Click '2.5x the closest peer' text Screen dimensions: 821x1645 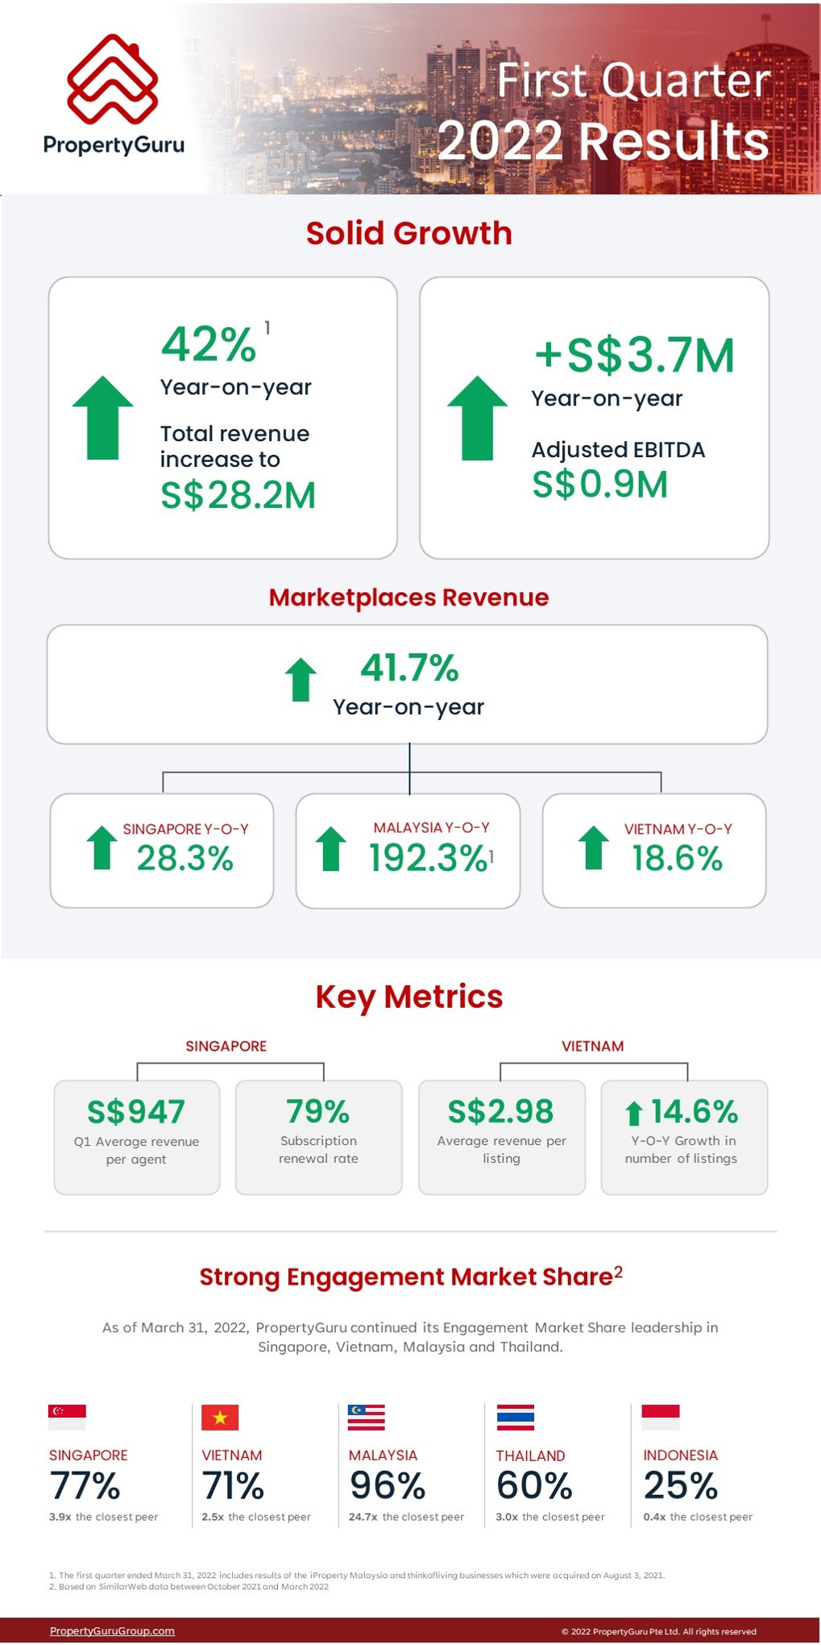[256, 1517]
